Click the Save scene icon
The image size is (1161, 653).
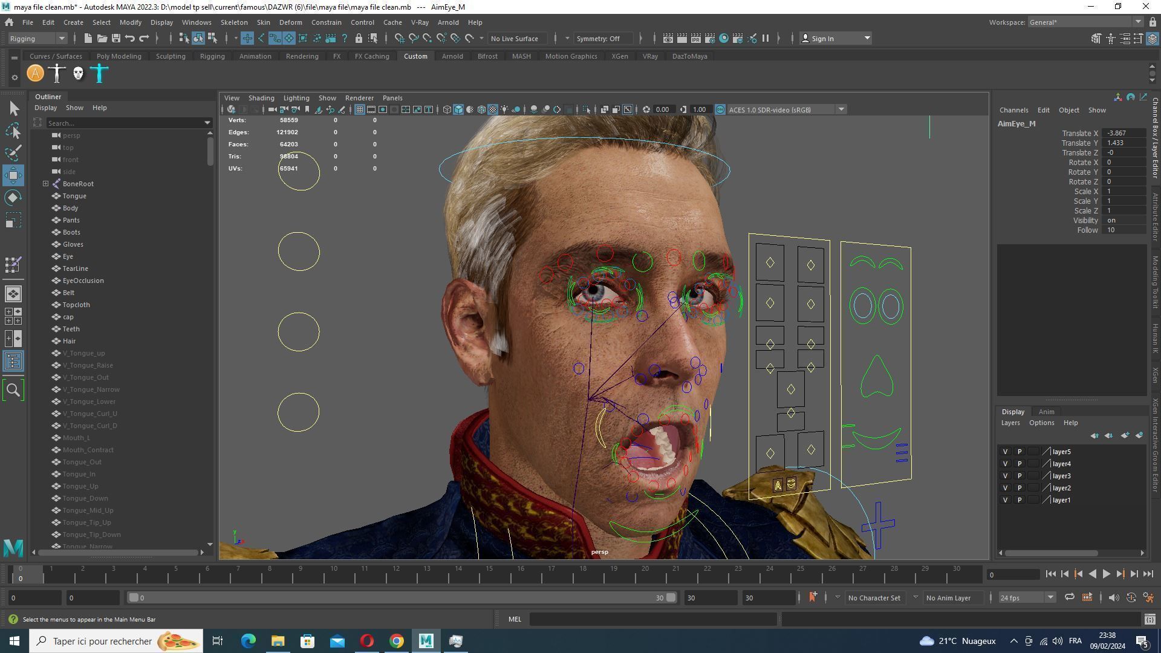pos(115,38)
